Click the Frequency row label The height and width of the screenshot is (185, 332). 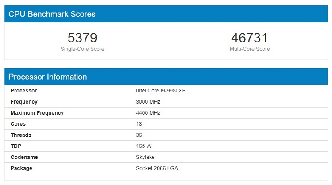24,102
